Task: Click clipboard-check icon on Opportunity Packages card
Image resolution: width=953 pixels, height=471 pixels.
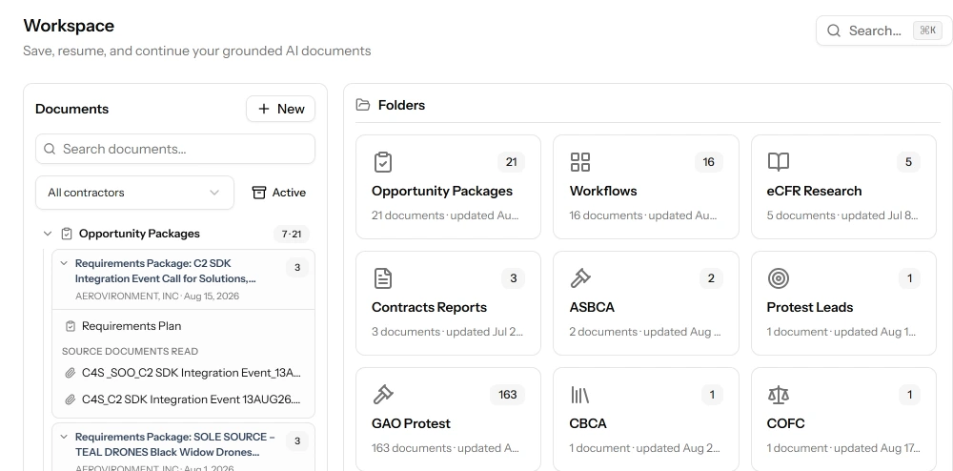Action: tap(383, 162)
